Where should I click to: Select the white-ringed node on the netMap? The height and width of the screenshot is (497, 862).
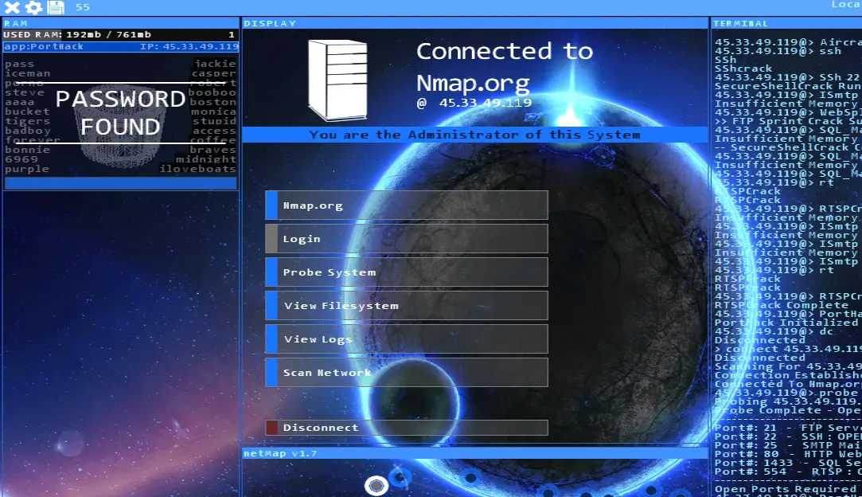376,485
